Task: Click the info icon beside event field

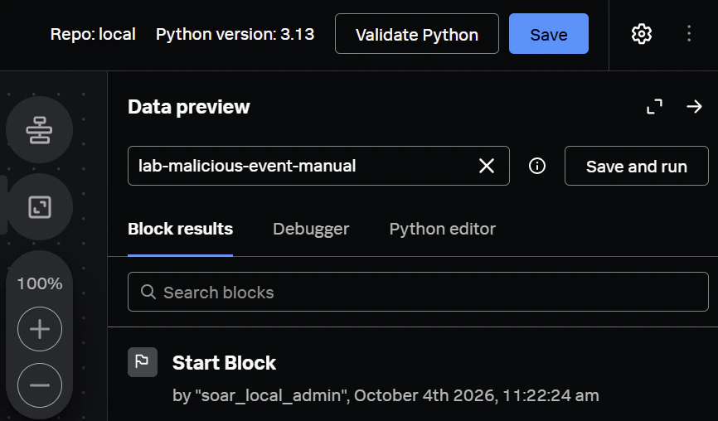Action: pos(536,166)
